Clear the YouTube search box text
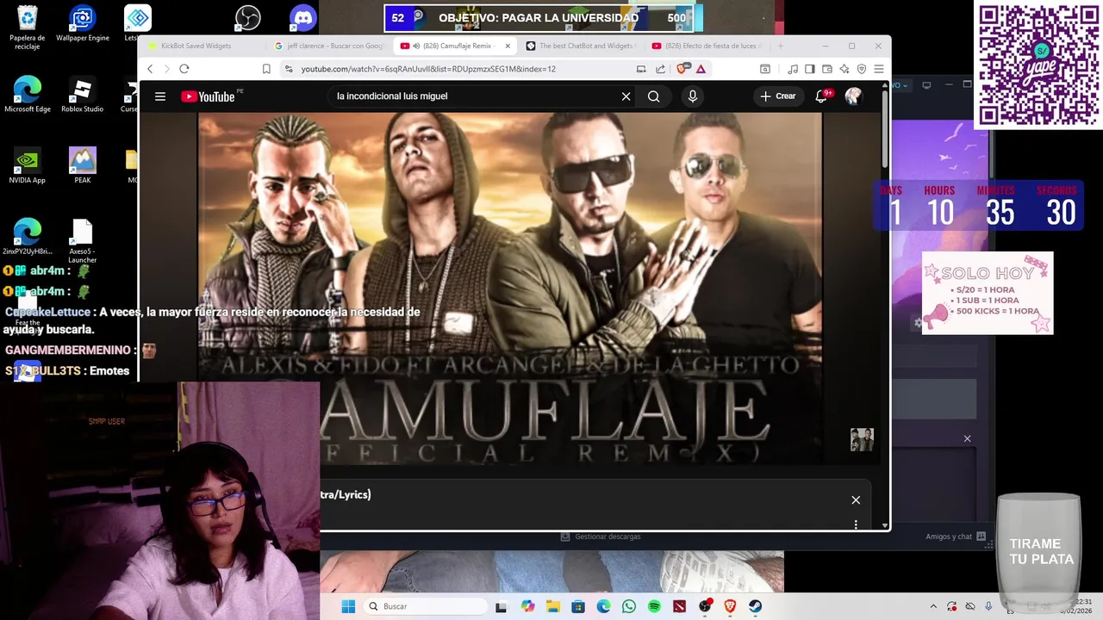This screenshot has height=620, width=1103. tap(626, 96)
